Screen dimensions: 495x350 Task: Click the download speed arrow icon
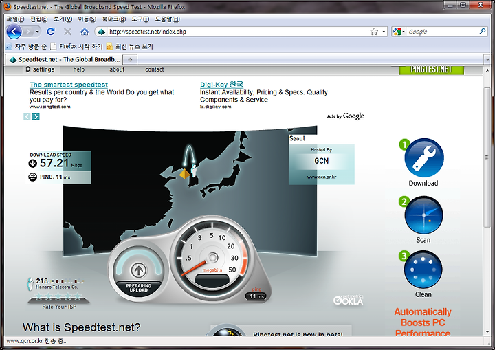33,164
